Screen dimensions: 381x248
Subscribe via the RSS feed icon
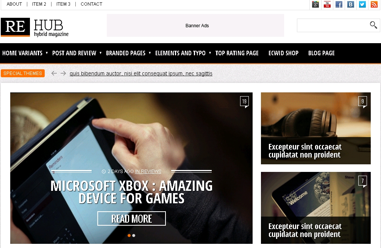[x=374, y=5]
